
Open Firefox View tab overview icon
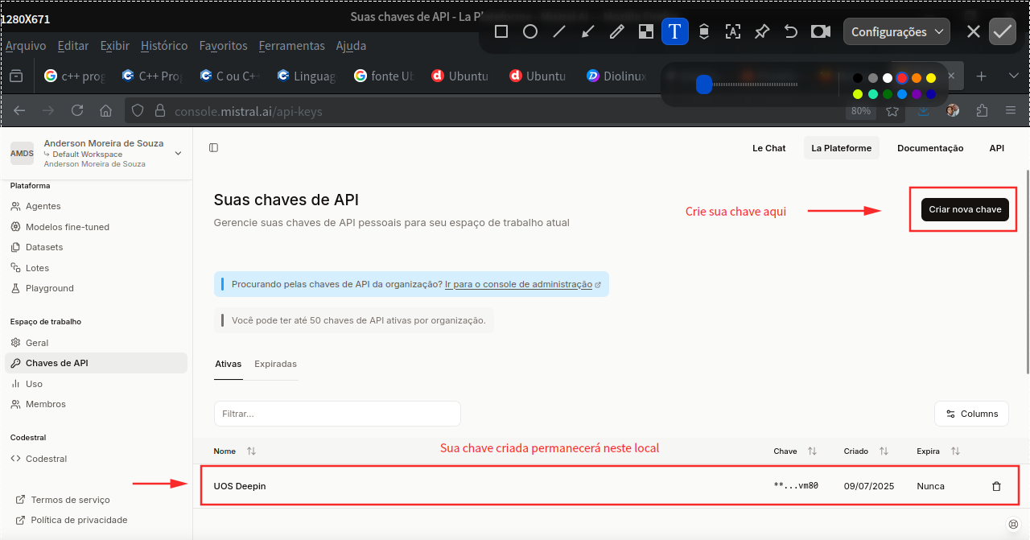click(16, 76)
